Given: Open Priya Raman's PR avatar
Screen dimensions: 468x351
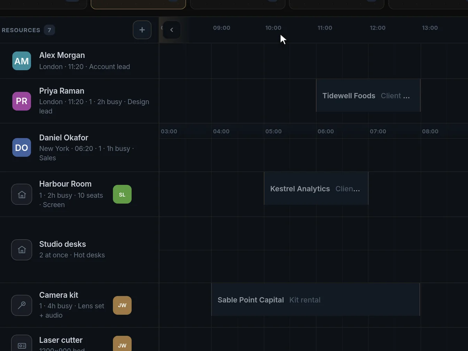Looking at the screenshot, I should pos(21,101).
